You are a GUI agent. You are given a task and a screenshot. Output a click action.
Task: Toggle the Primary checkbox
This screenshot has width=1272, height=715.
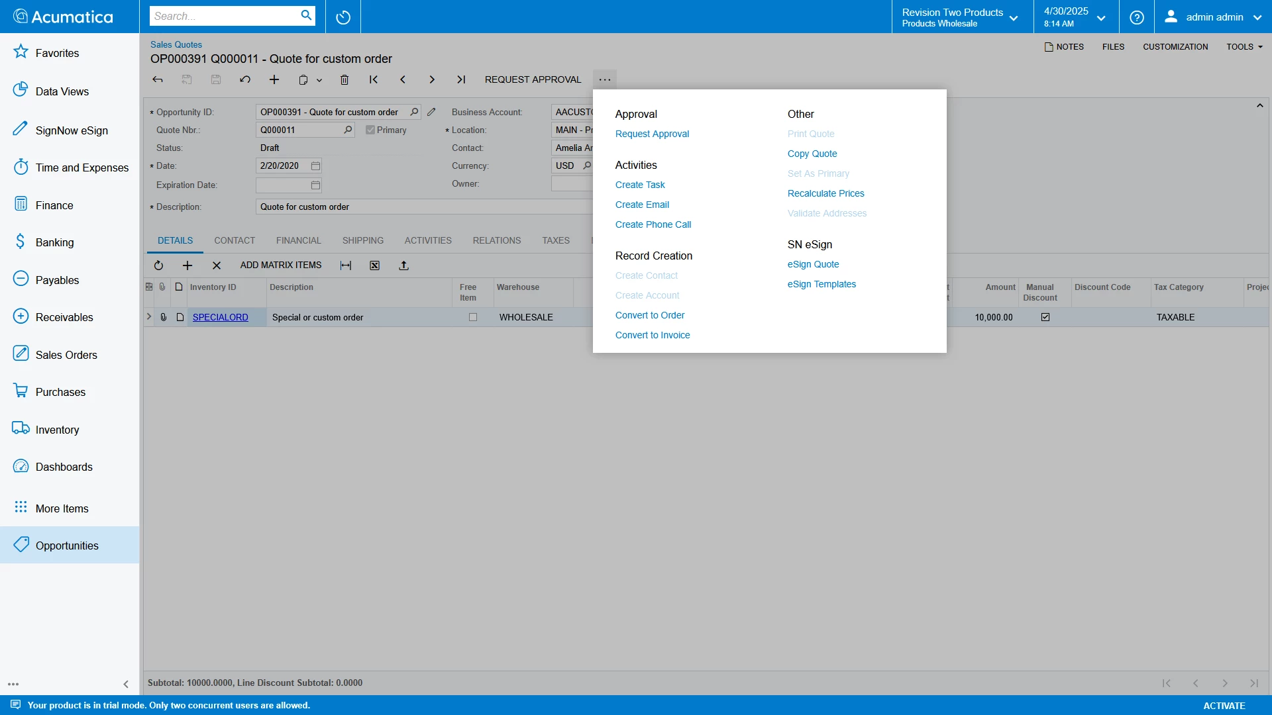(370, 130)
